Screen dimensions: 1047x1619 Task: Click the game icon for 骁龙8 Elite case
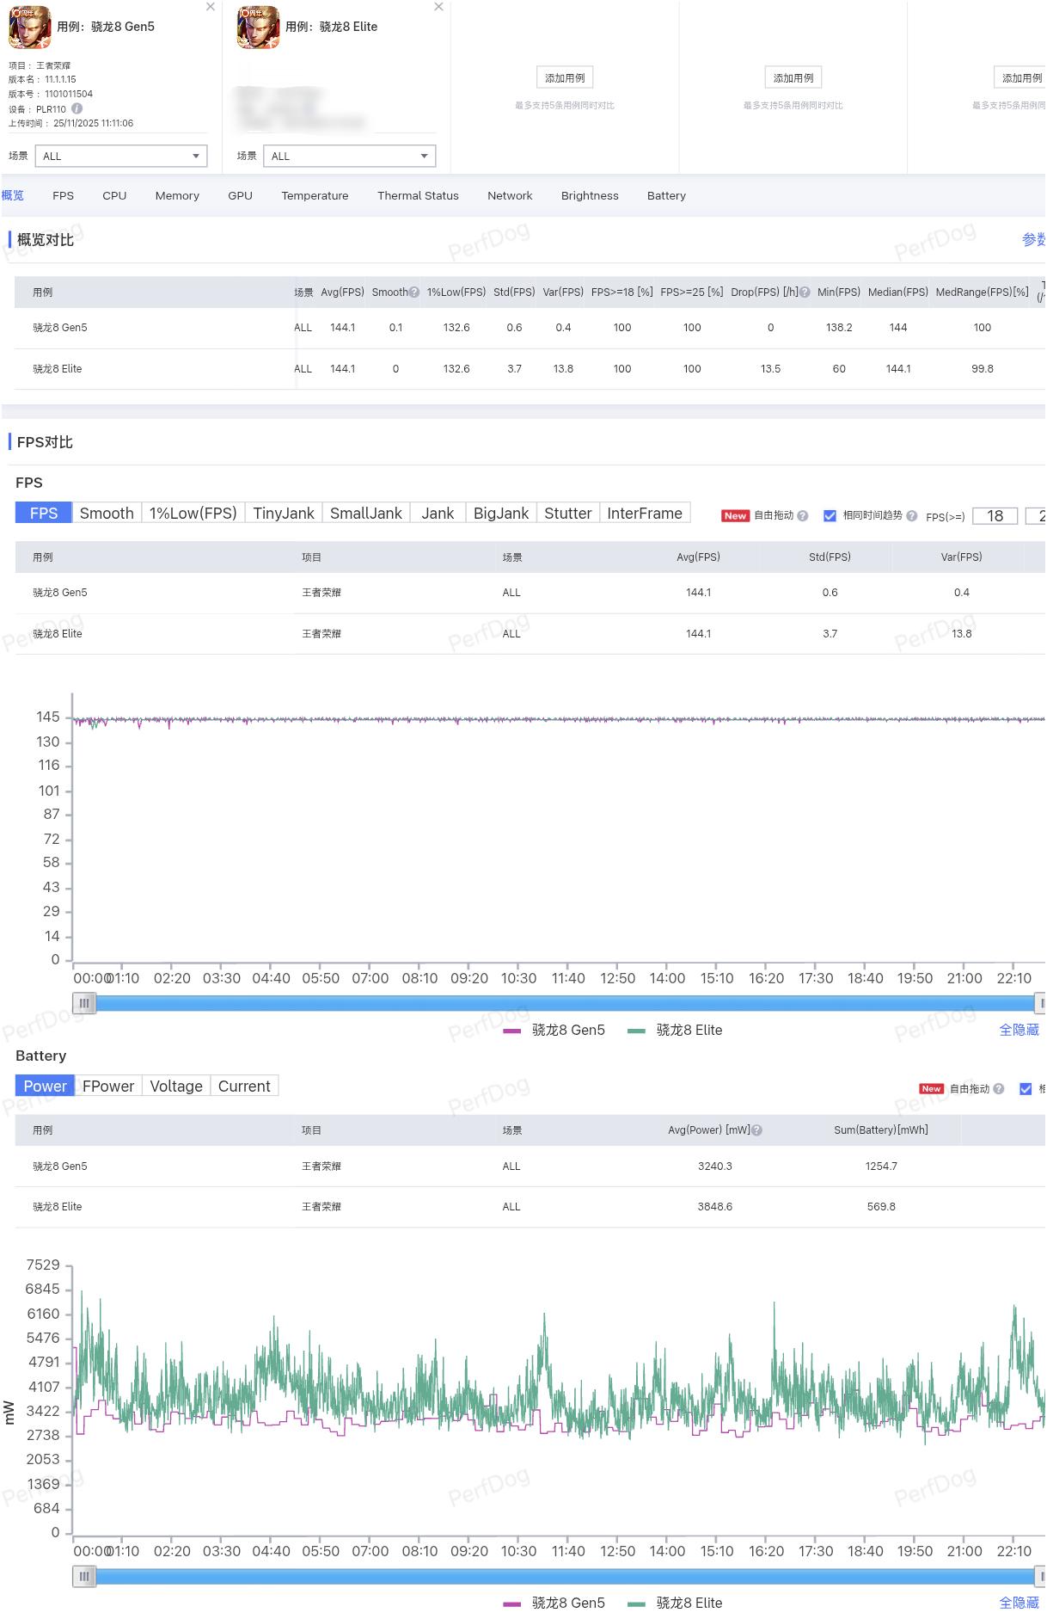tap(258, 28)
